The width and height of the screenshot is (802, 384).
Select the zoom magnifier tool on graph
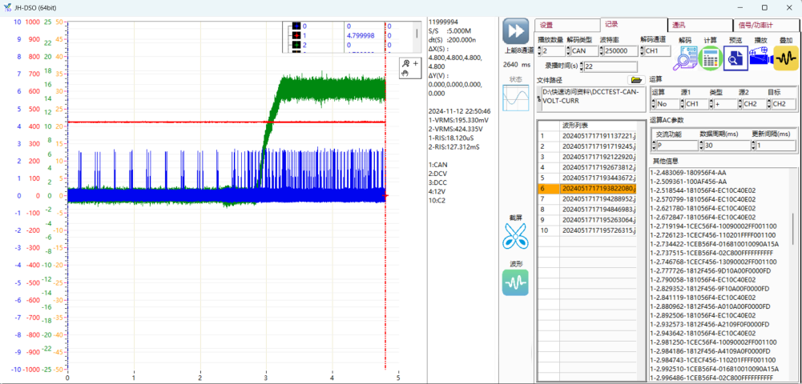pos(407,63)
